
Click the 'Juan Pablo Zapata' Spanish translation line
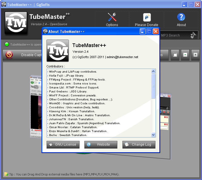84,123
